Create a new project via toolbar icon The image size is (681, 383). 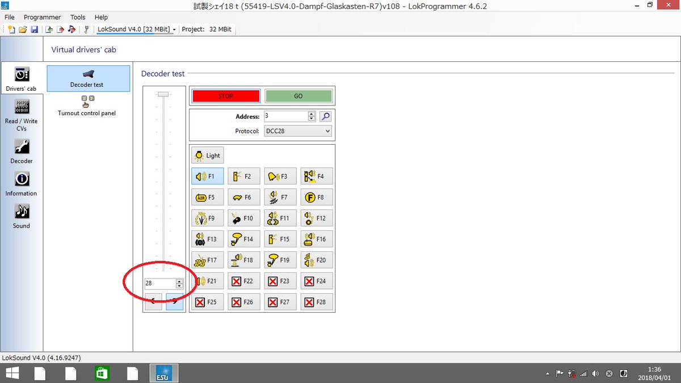[11, 30]
